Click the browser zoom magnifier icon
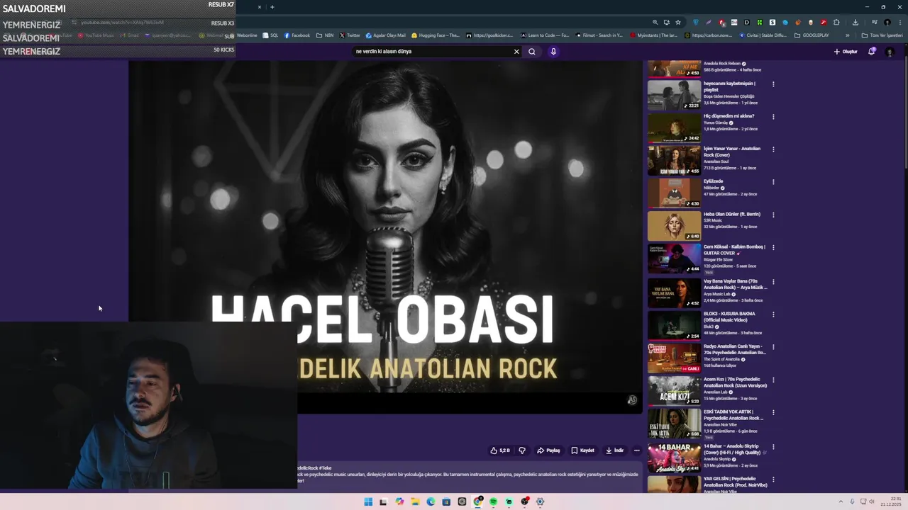Viewport: 908px width, 510px height. 655,22
